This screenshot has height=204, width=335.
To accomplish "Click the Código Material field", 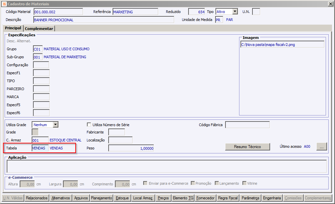I will point(58,12).
